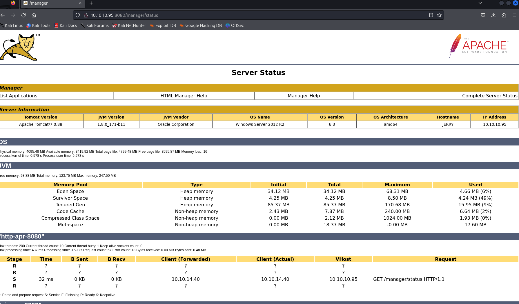Open the Firefox hamburger application menu
The width and height of the screenshot is (519, 304).
(x=514, y=15)
